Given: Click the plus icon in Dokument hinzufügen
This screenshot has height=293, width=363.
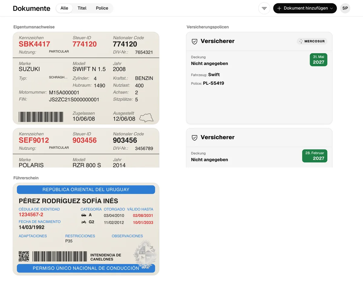Looking at the screenshot, I should click(279, 8).
